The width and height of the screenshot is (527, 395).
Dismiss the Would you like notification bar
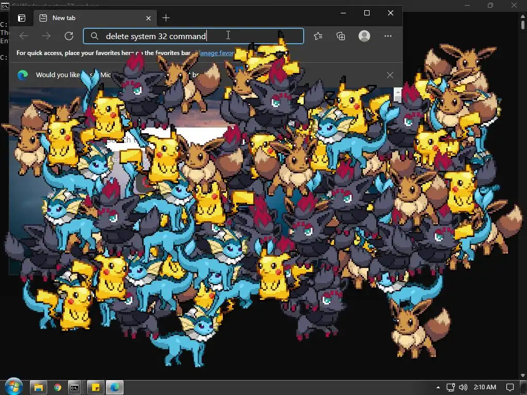coord(390,75)
